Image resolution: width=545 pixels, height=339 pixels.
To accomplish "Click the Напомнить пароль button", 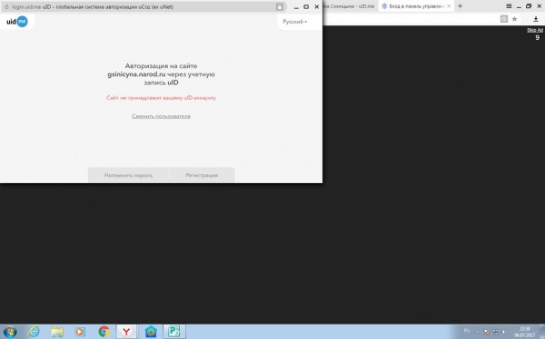I will [128, 175].
